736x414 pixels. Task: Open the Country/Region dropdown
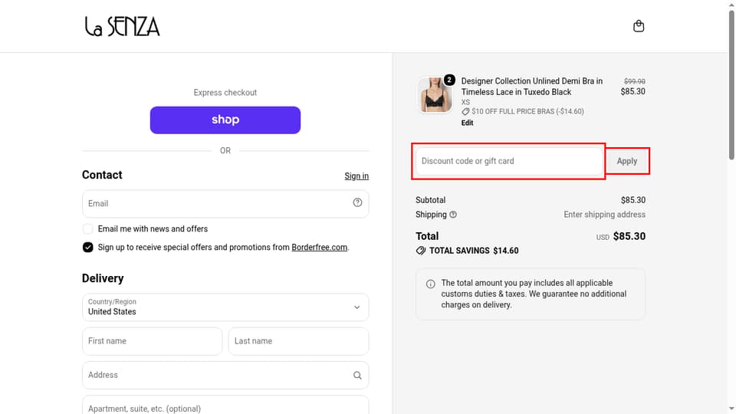(225, 307)
